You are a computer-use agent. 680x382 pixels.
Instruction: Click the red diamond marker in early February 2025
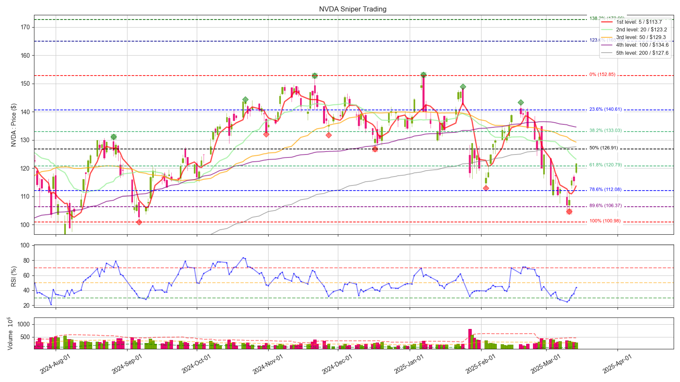[486, 188]
